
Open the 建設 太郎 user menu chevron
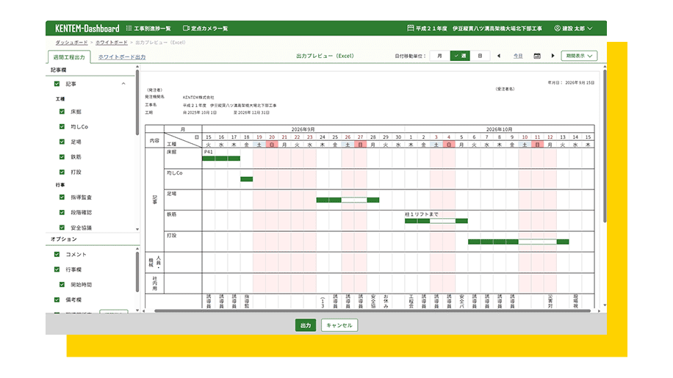click(590, 29)
